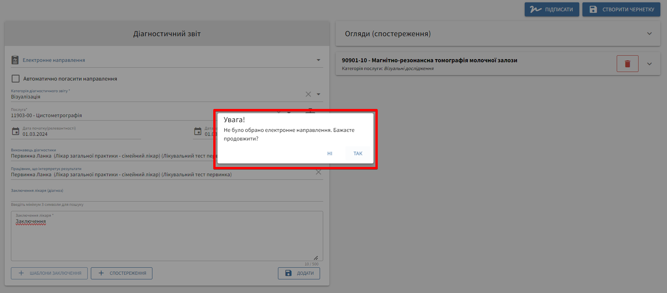Click the Електронне направлення clipboard icon
Viewport: 667px width, 293px height.
15,60
